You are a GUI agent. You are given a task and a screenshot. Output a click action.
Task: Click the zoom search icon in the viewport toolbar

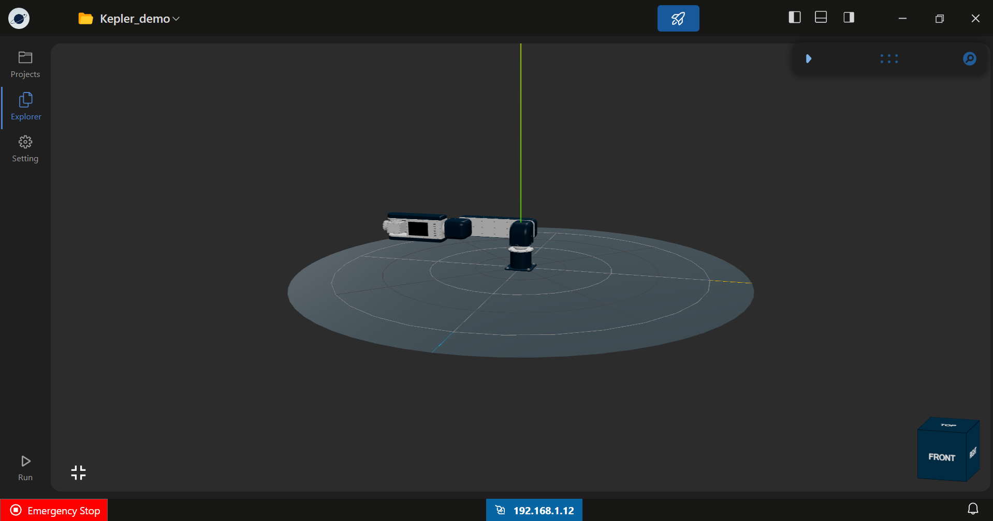969,58
